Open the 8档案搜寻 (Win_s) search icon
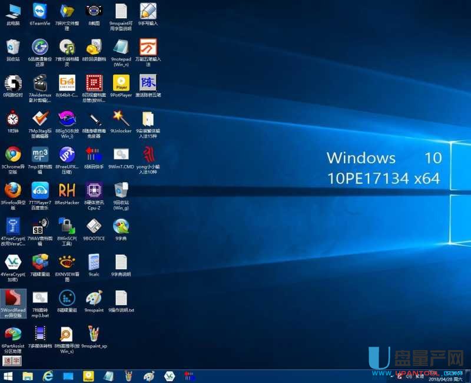The height and width of the screenshot is (383, 471). pos(67,340)
